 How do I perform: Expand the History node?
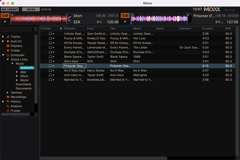3,101
